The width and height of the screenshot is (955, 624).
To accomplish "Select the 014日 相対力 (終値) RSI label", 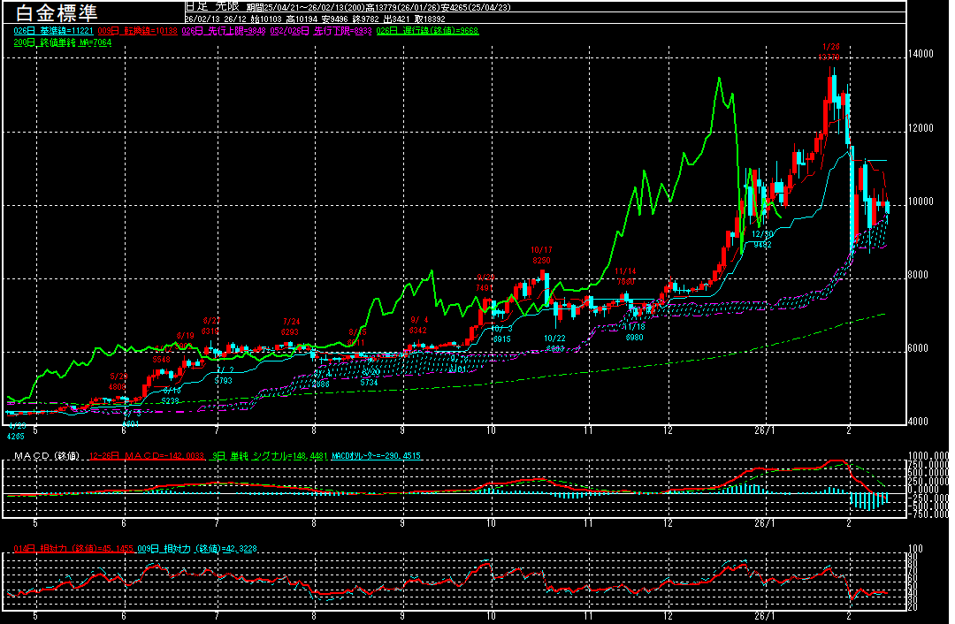I will 73,549.
